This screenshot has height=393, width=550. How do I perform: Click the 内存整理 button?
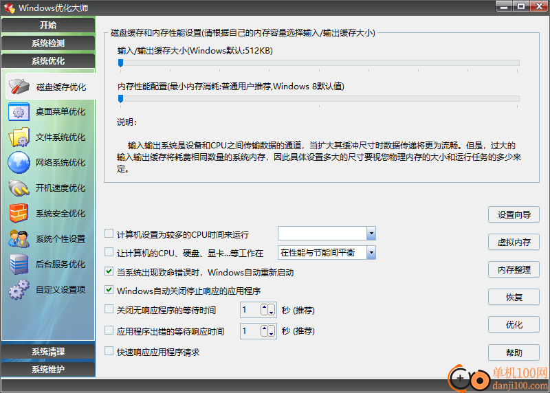(x=514, y=269)
